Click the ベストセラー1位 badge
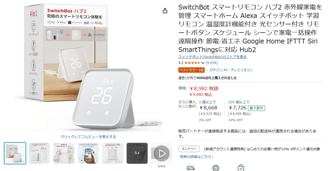 tap(191, 70)
